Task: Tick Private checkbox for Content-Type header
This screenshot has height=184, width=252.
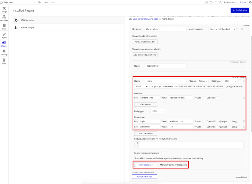Action: click(204, 98)
